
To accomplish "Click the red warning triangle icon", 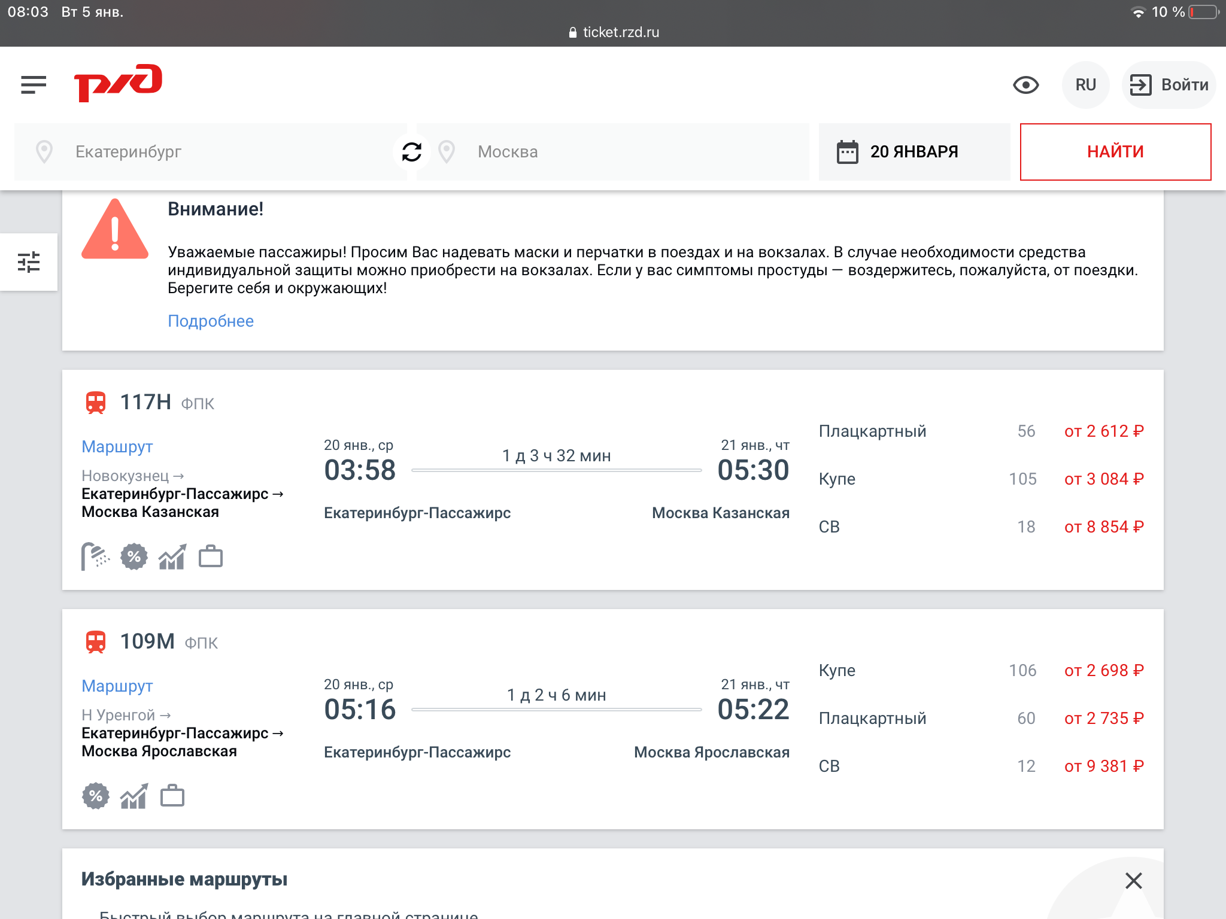I will pyautogui.click(x=115, y=229).
